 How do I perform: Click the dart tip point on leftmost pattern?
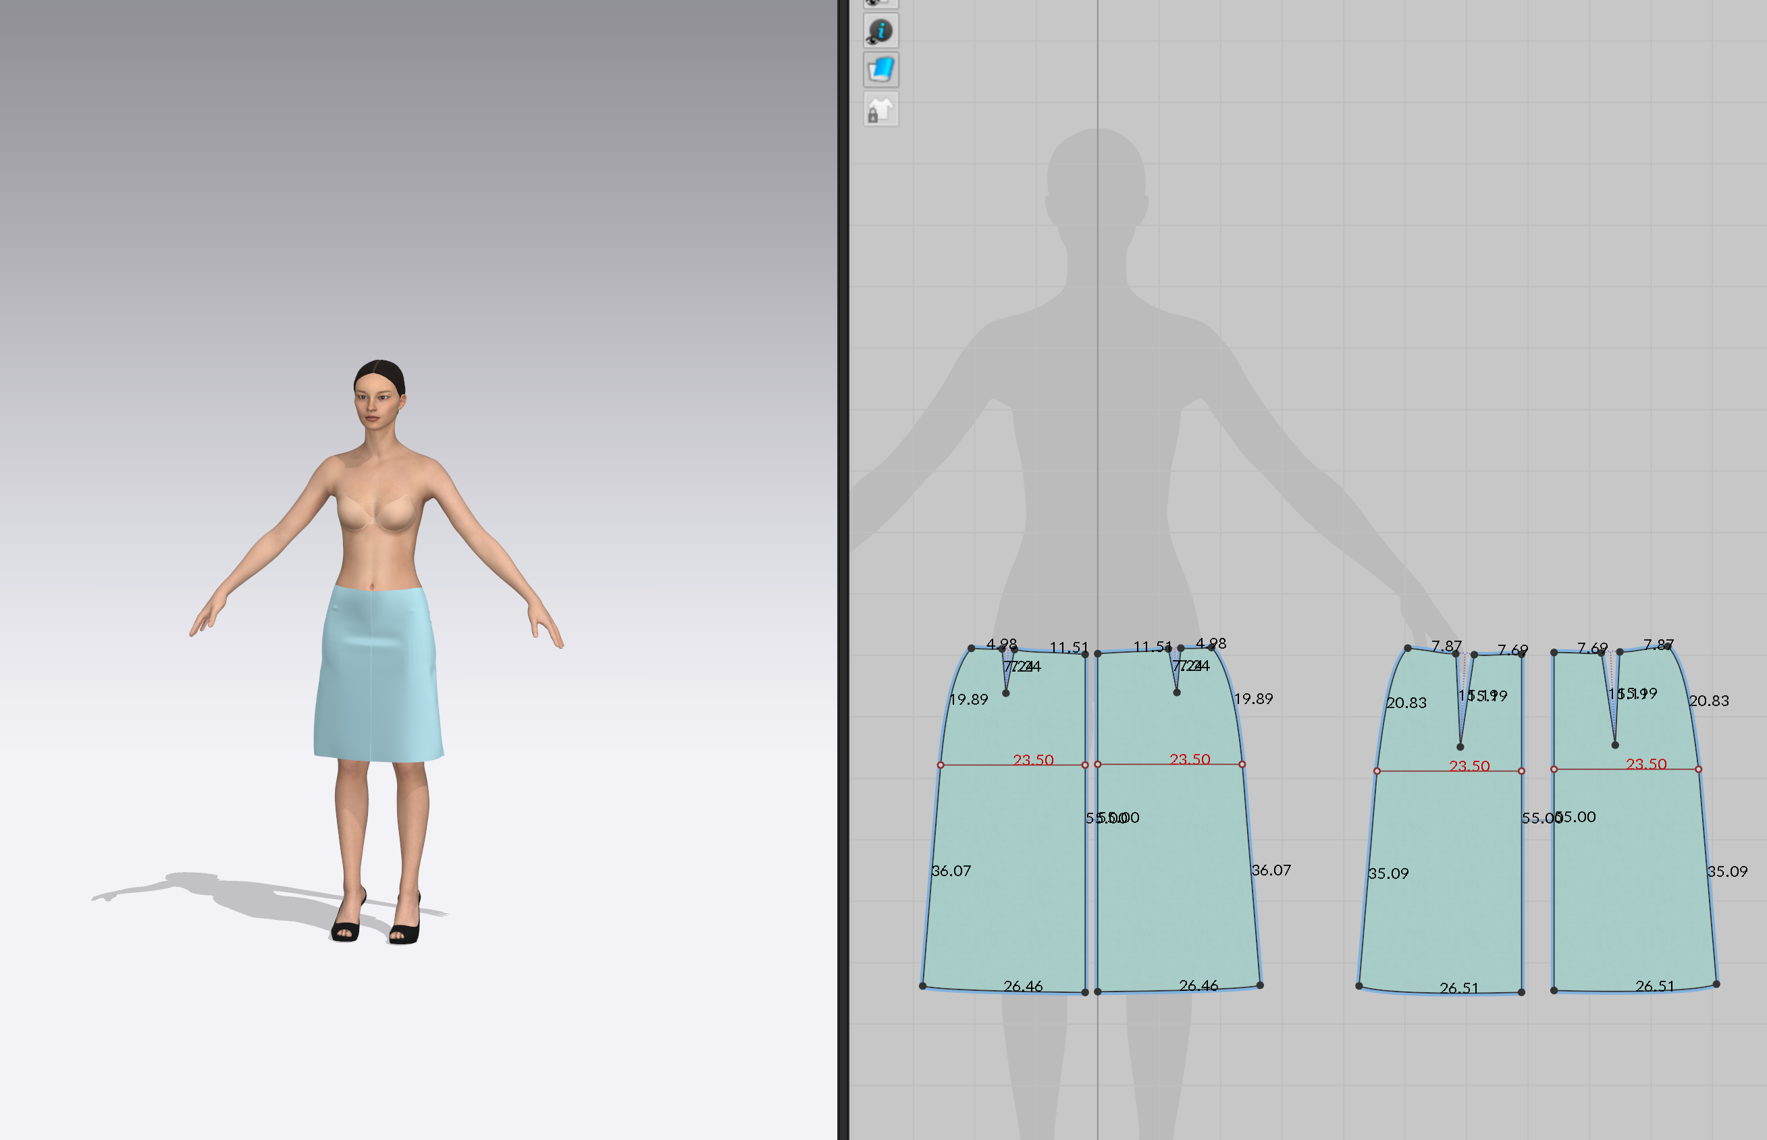1005,693
